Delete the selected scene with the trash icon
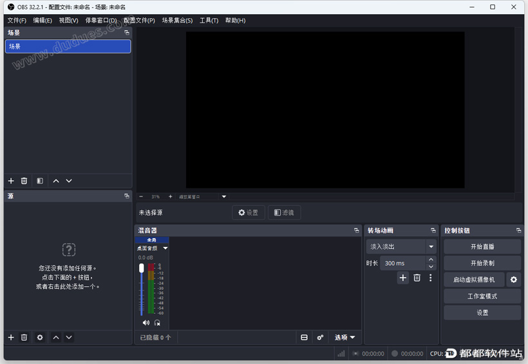The height and width of the screenshot is (364, 528). (x=24, y=181)
